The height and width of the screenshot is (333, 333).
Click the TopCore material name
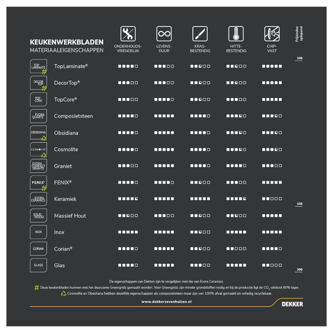[65, 100]
